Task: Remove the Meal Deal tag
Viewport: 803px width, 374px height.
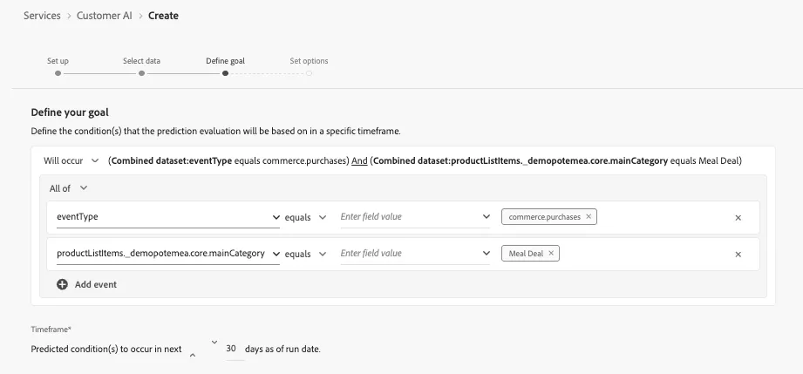Action: [x=551, y=253]
